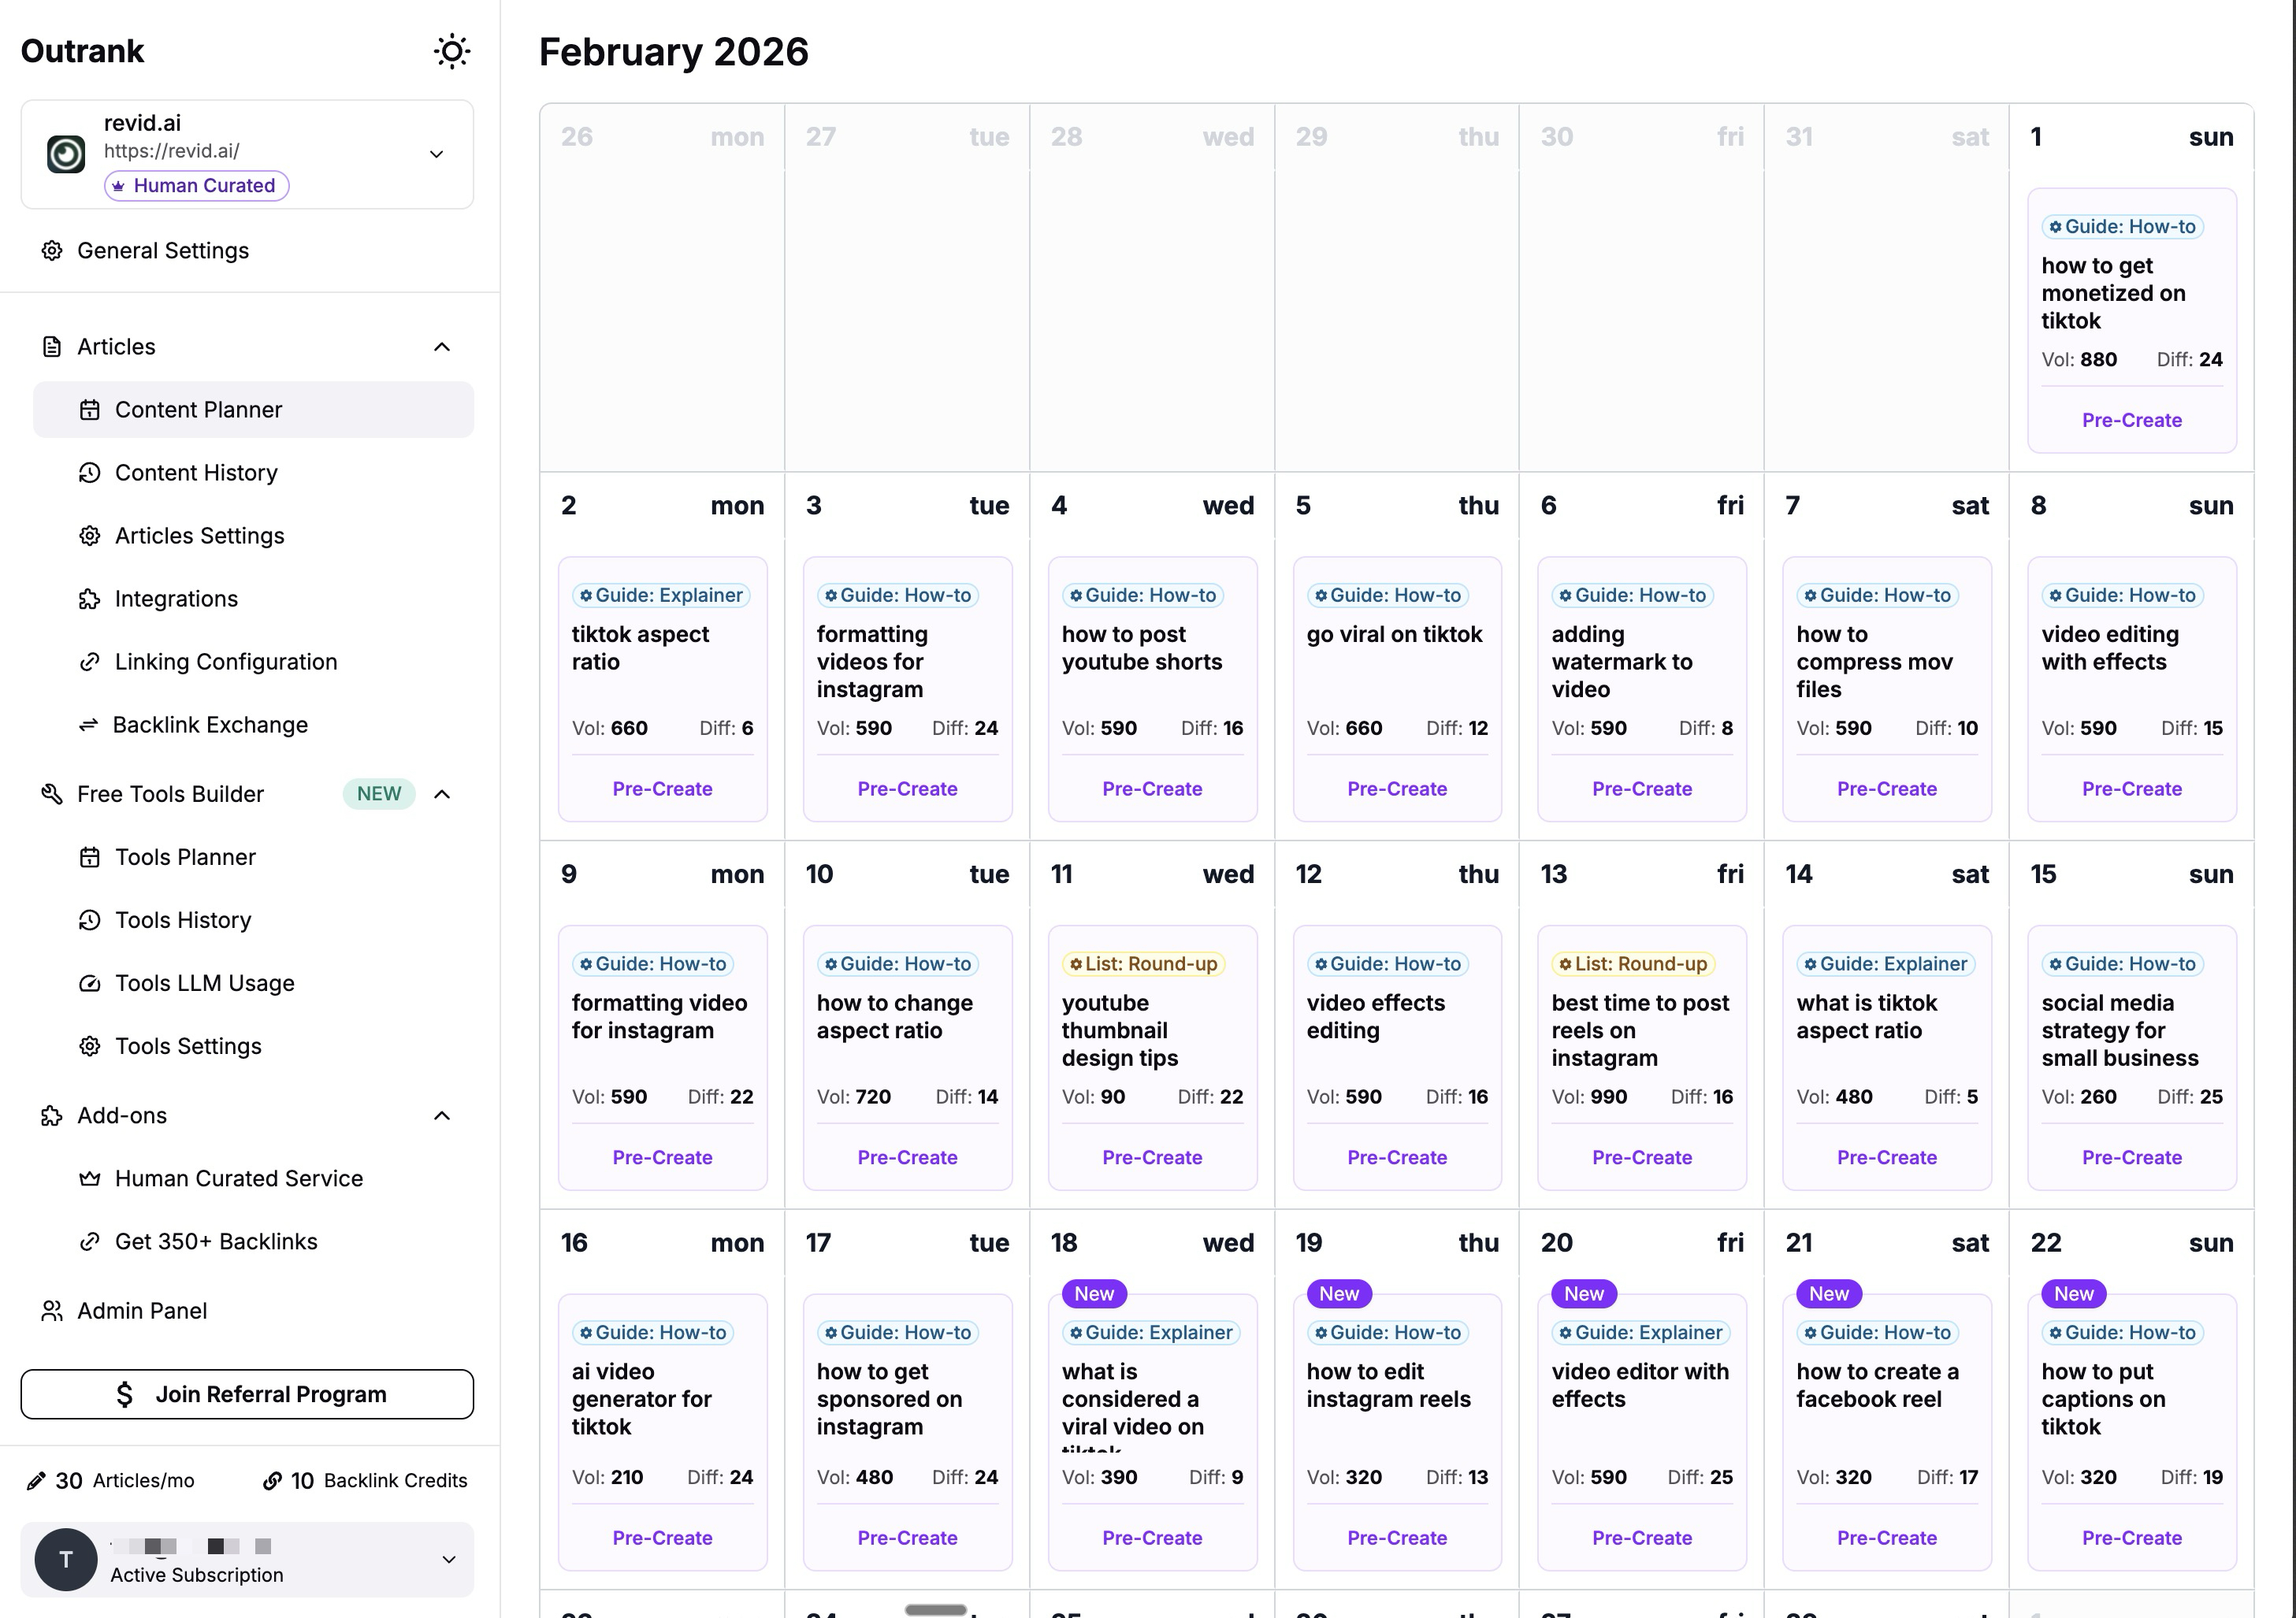The height and width of the screenshot is (1618, 2296).
Task: Go to Articles Settings
Action: pos(199,536)
